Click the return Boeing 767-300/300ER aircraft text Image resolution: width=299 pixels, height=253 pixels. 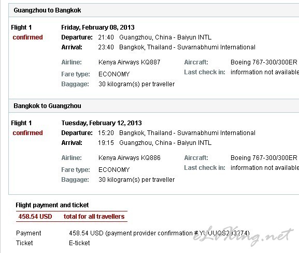(264, 158)
